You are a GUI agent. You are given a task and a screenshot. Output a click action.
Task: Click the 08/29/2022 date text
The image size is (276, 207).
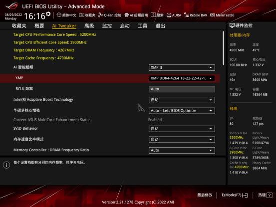13,15
